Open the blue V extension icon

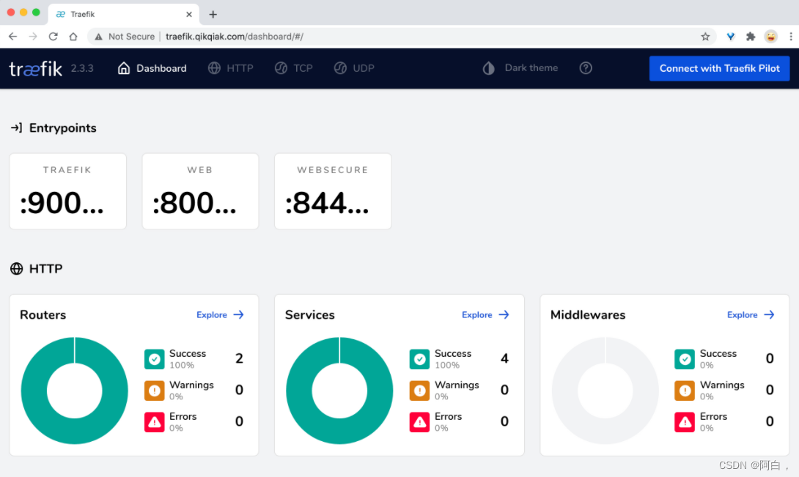coord(731,36)
